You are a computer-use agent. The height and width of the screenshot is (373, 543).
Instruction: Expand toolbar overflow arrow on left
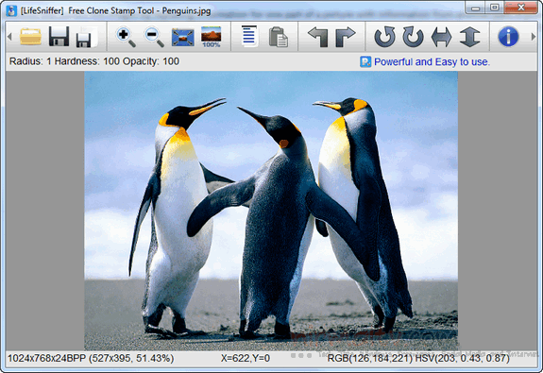click(9, 37)
